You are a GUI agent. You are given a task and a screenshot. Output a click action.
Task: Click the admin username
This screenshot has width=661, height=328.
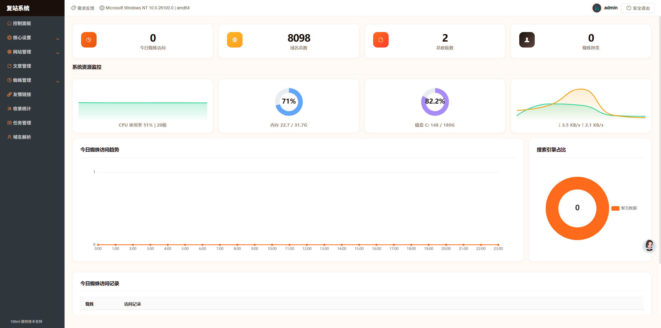[611, 8]
